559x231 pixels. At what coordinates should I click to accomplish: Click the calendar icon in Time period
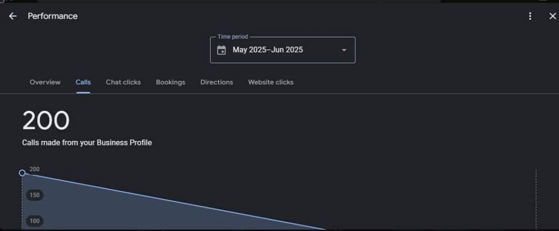coord(222,50)
